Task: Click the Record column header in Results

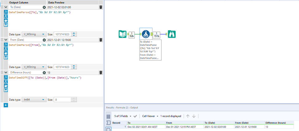Action: [x=119, y=123]
